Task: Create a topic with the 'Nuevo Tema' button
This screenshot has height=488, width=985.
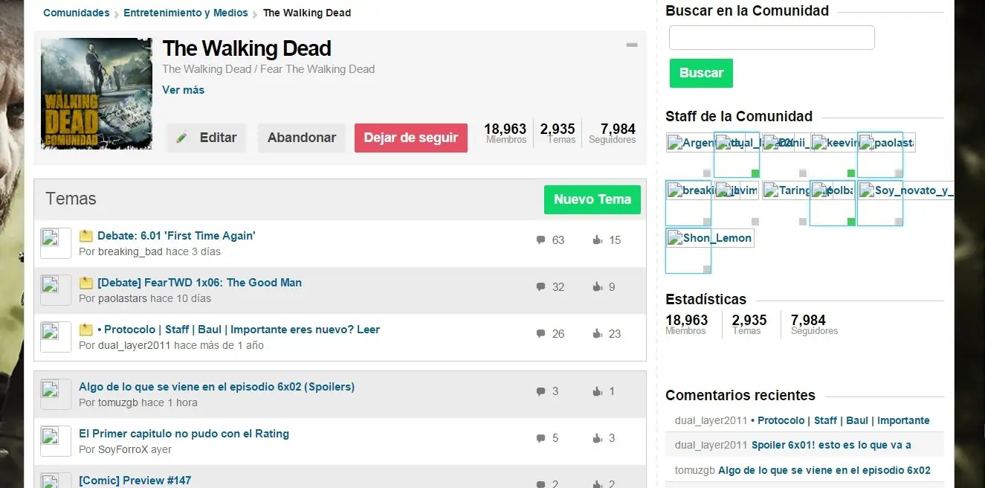Action: coord(592,199)
